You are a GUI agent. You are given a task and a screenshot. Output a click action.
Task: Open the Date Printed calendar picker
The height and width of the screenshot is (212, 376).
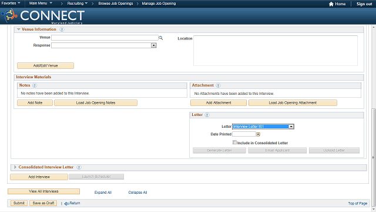258,134
